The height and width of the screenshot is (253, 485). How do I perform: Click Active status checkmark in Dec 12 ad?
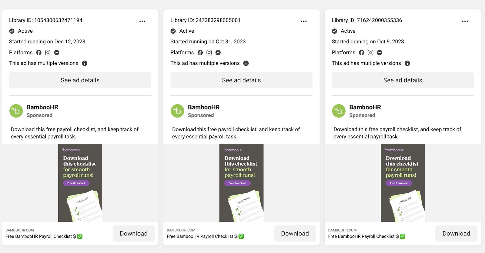12,31
